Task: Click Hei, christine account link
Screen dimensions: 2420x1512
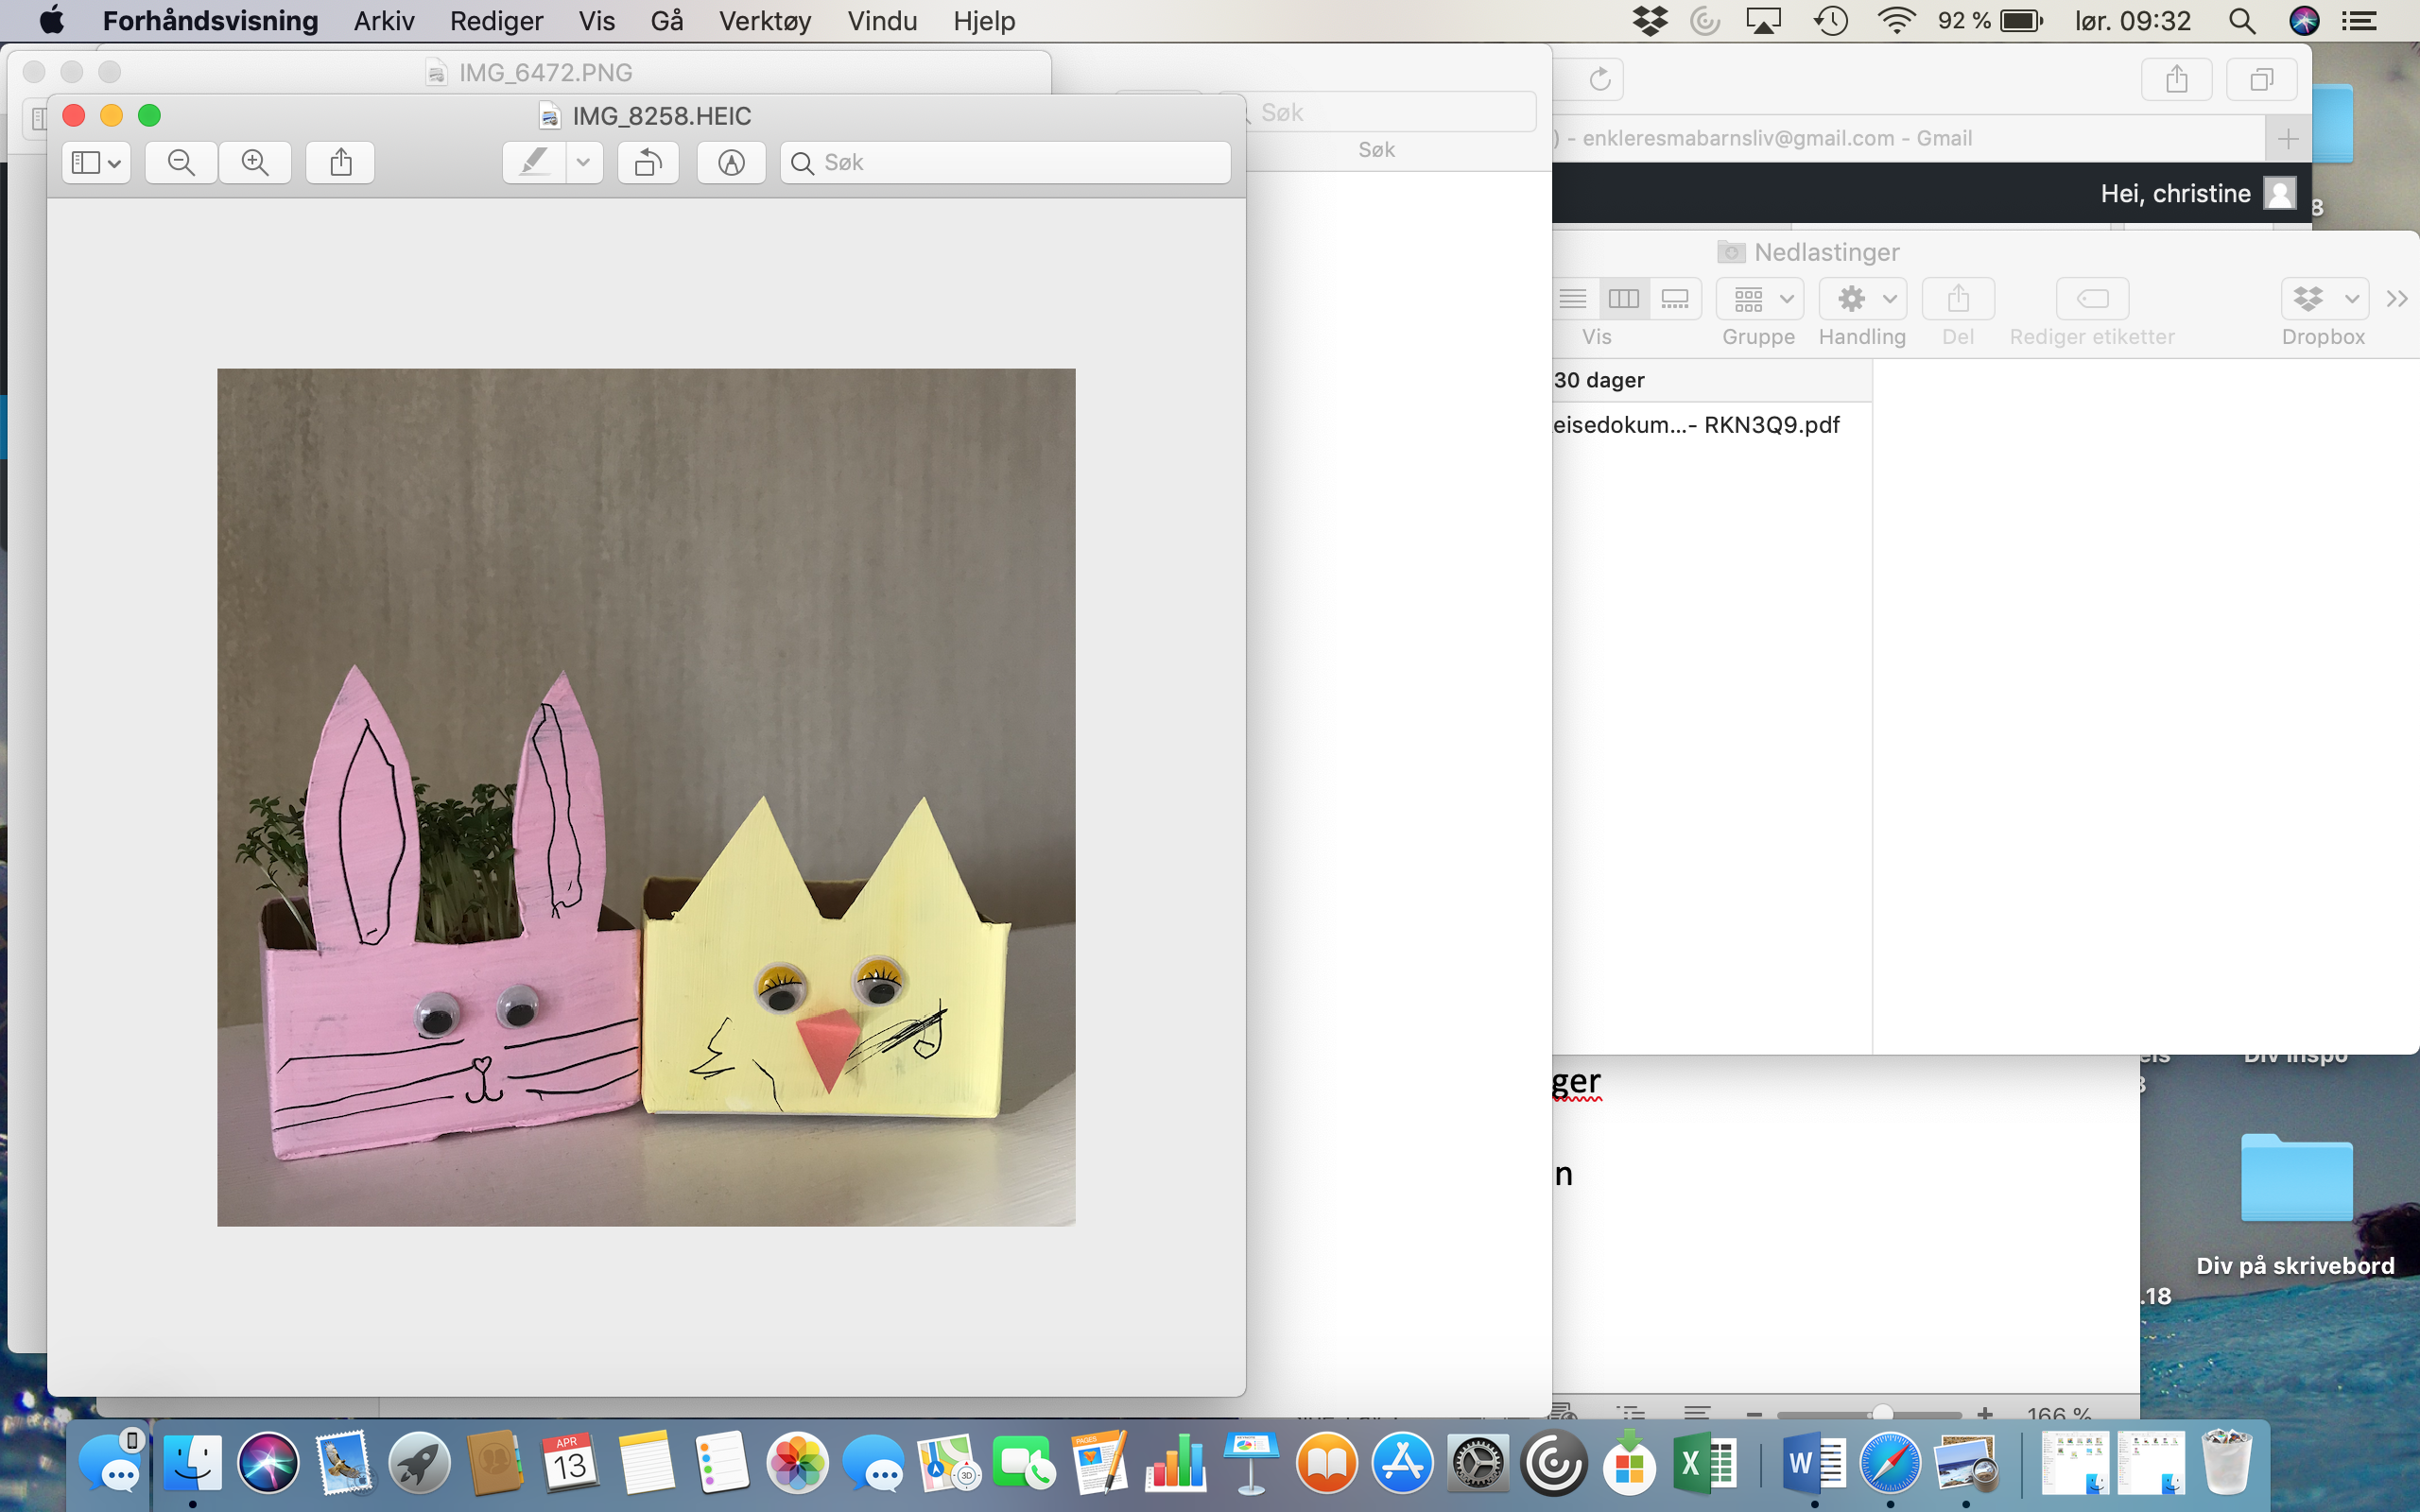Action: click(x=2175, y=193)
